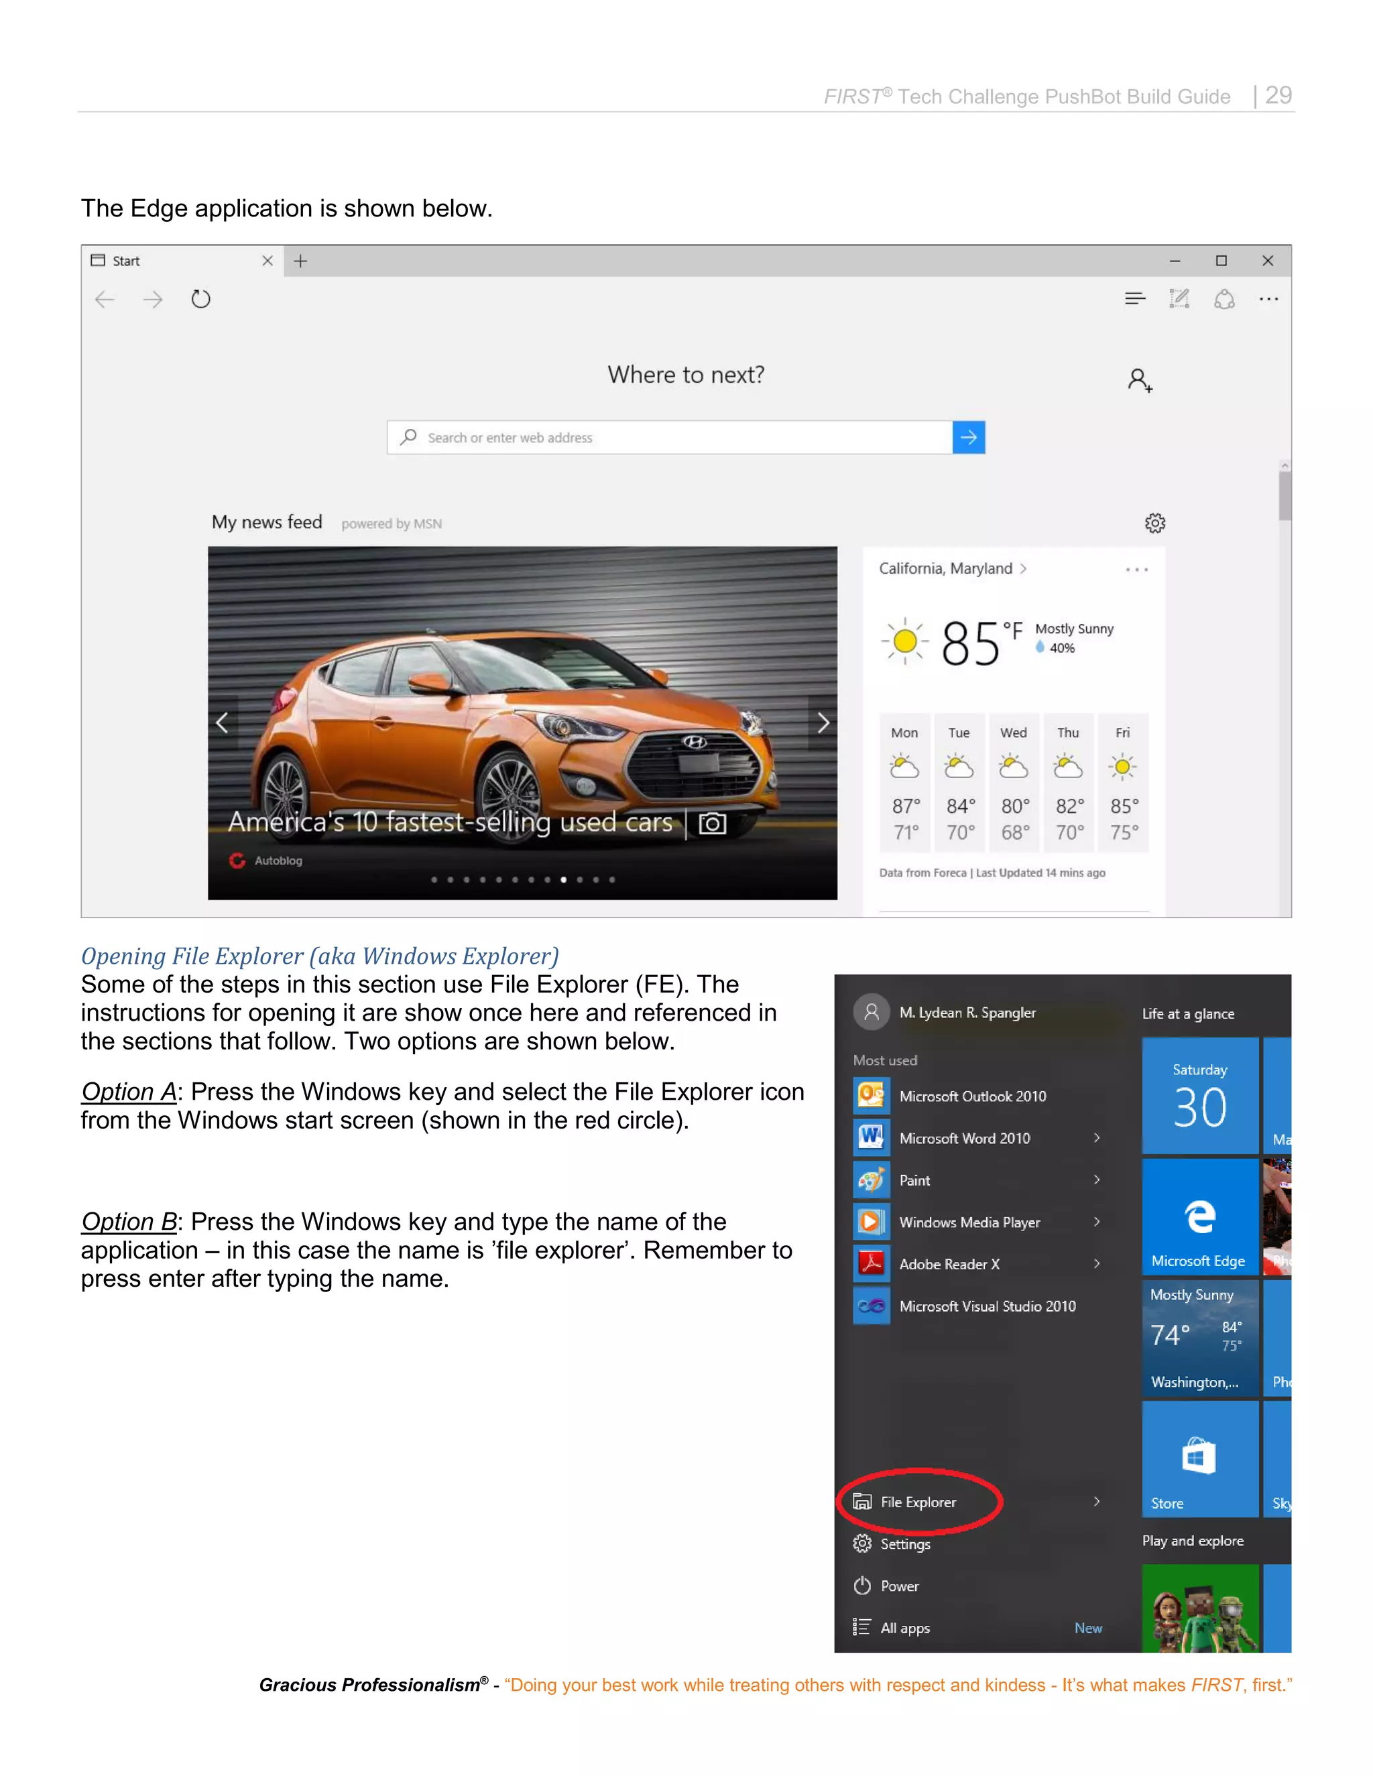The width and height of the screenshot is (1373, 1776).
Task: Open Edge More actions ellipsis menu
Action: click(x=1268, y=300)
